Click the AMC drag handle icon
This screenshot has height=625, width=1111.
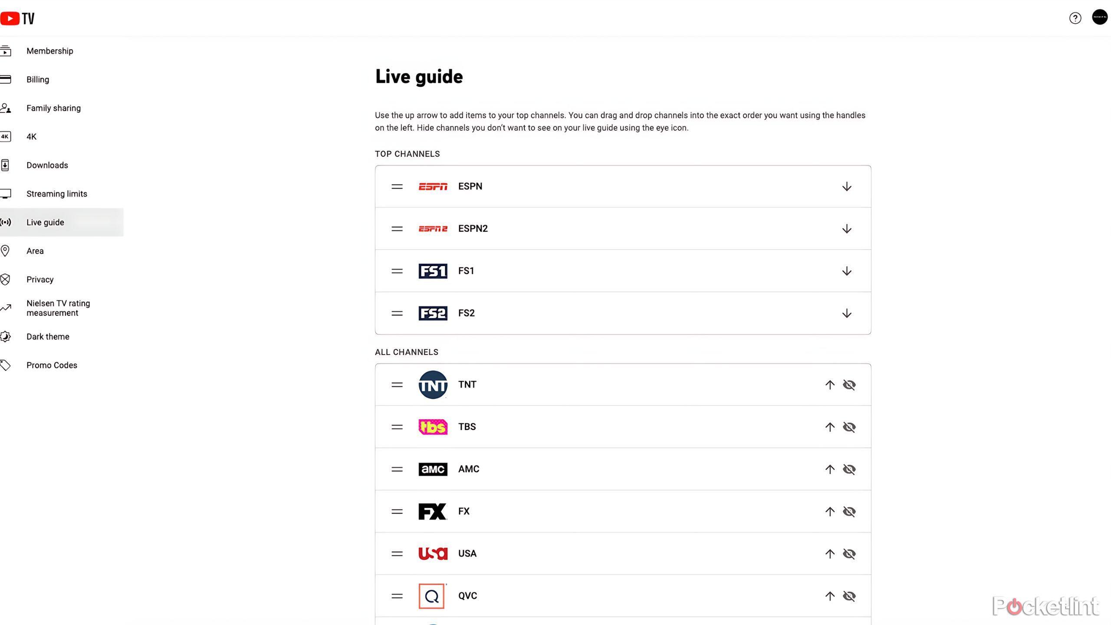coord(397,469)
